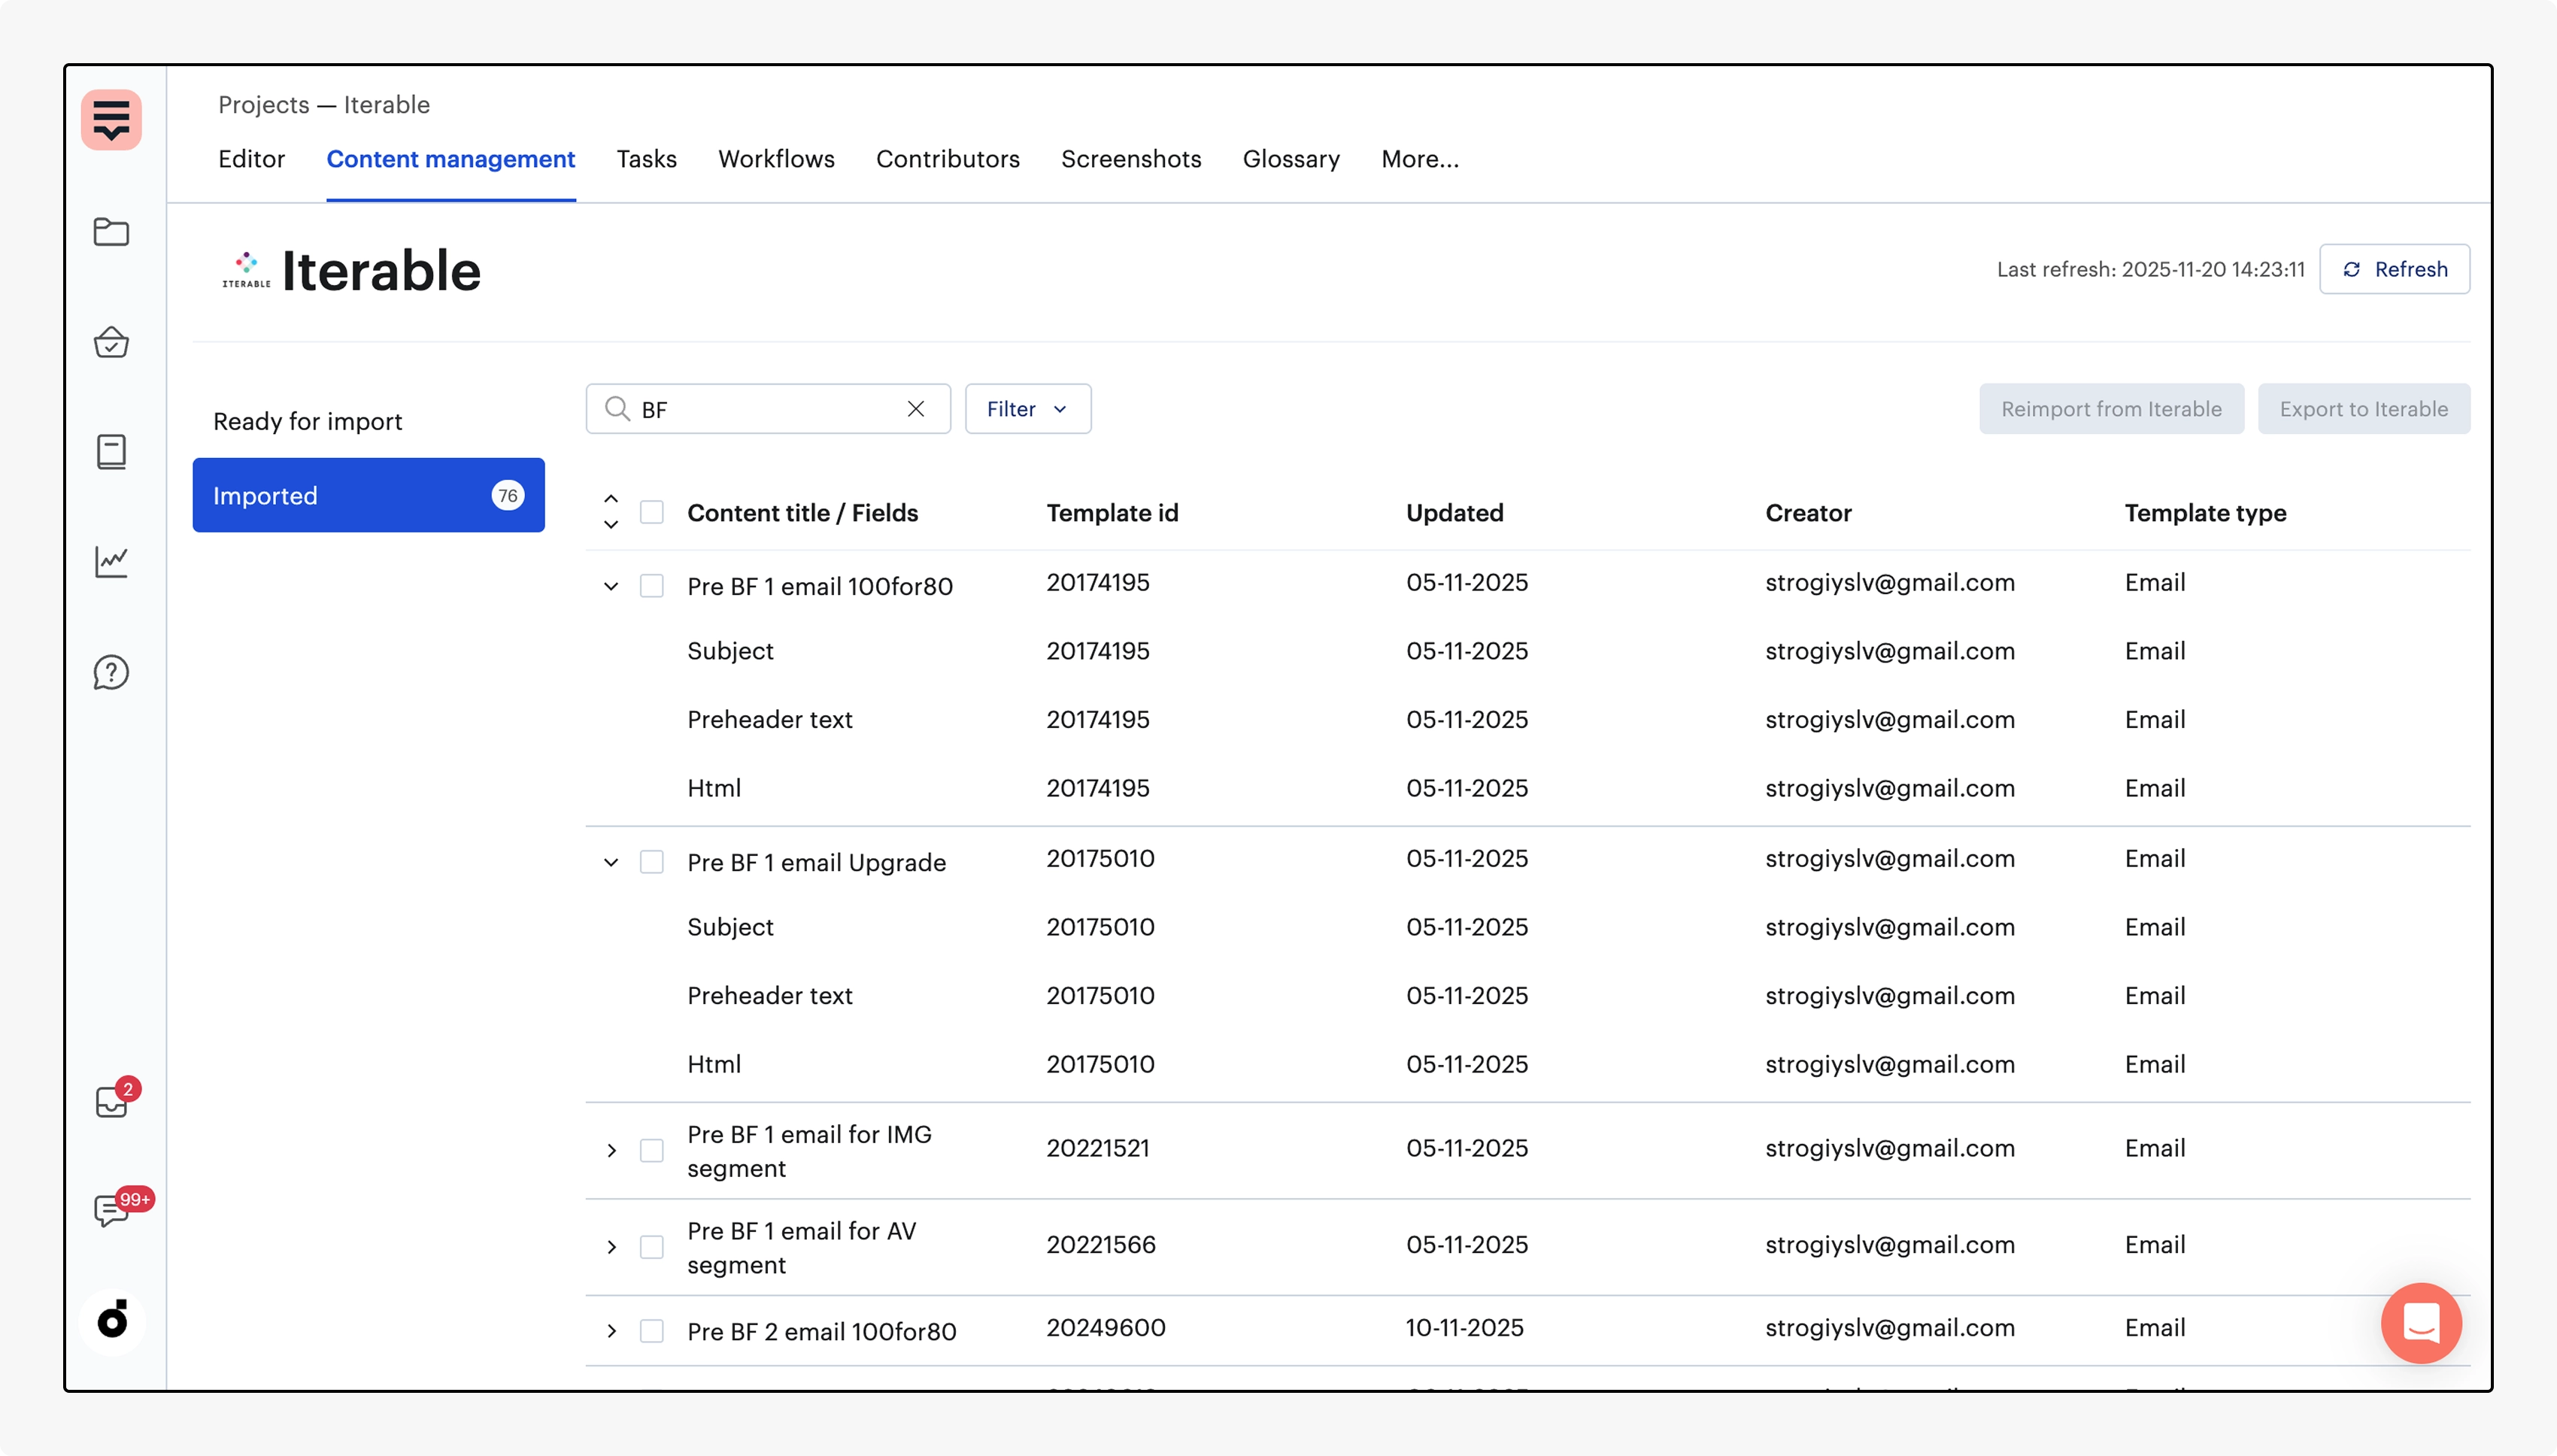Collapse the Pre BF 1 email Upgrade row
The height and width of the screenshot is (1456, 2557).
(x=611, y=862)
